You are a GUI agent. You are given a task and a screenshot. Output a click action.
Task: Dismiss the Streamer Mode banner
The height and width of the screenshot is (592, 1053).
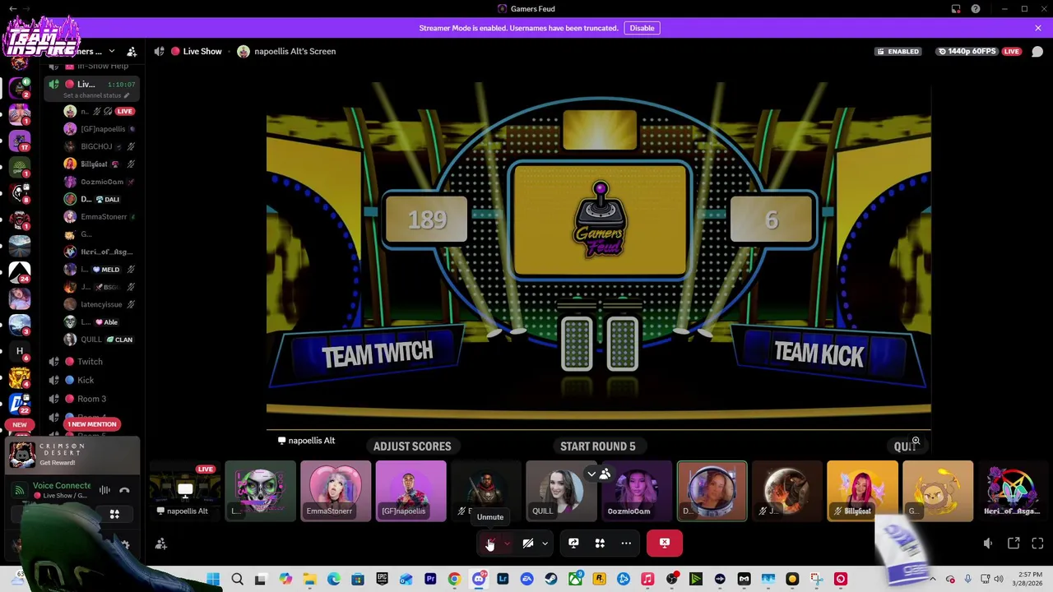(1038, 28)
